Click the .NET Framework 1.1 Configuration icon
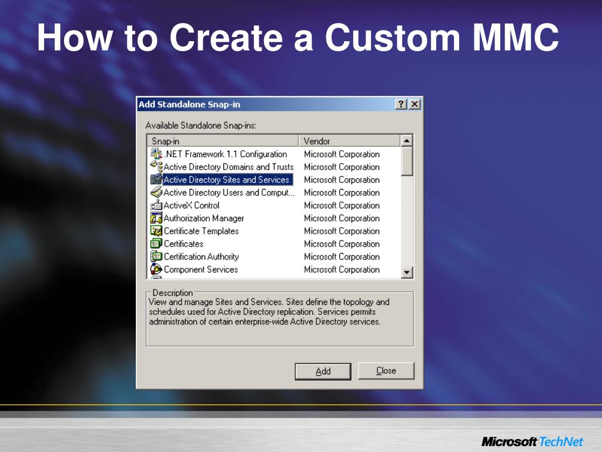Image resolution: width=602 pixels, height=452 pixels. pyautogui.click(x=156, y=154)
